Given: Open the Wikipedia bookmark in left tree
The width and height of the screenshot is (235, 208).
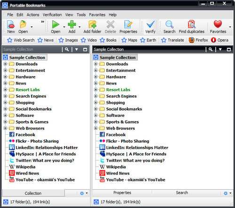Looking at the screenshot, I should pyautogui.click(x=25, y=167).
